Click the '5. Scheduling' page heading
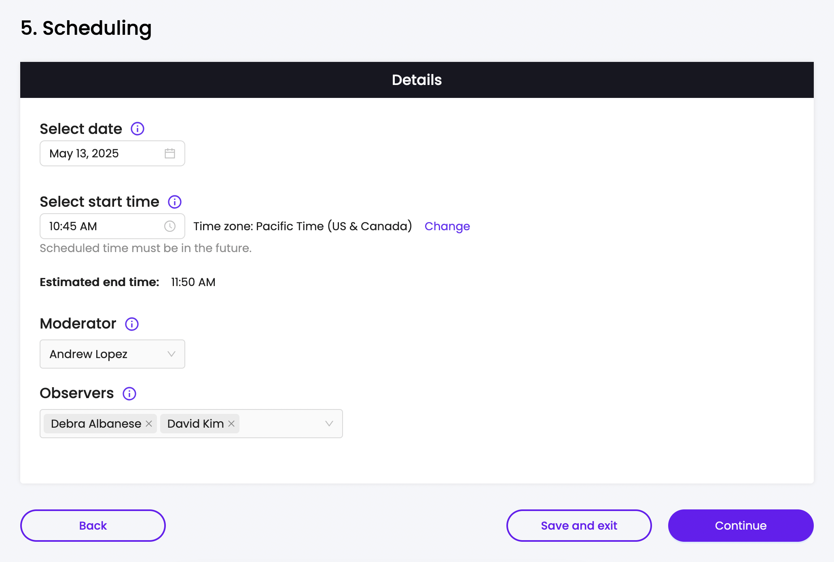 (x=86, y=28)
